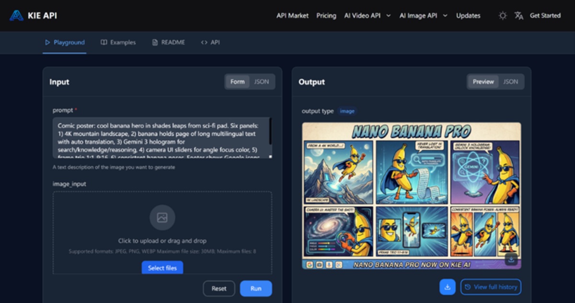The height and width of the screenshot is (303, 575).
Task: Click the image upload drop zone
Action: [x=162, y=233]
